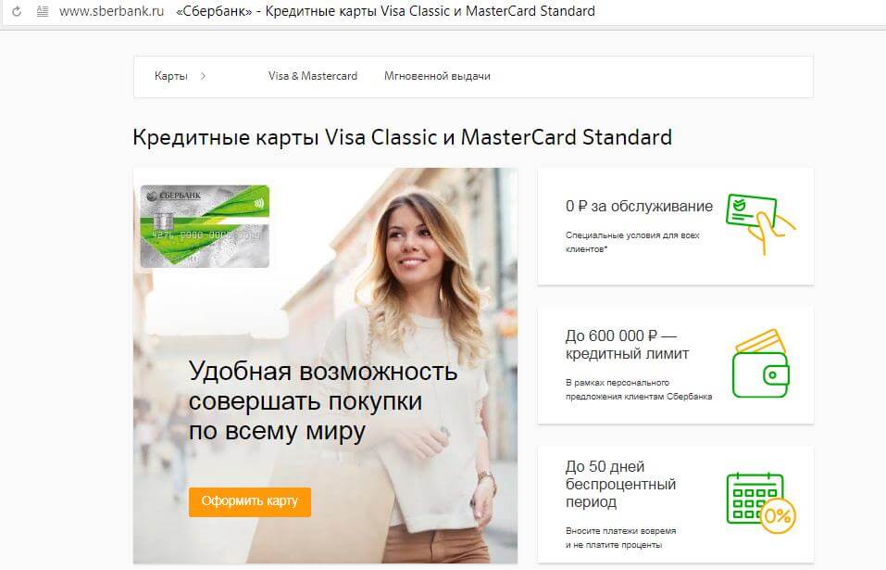Open the До 50 дней беспроцентный период tile
The image size is (886, 570).
pyautogui.click(x=675, y=504)
